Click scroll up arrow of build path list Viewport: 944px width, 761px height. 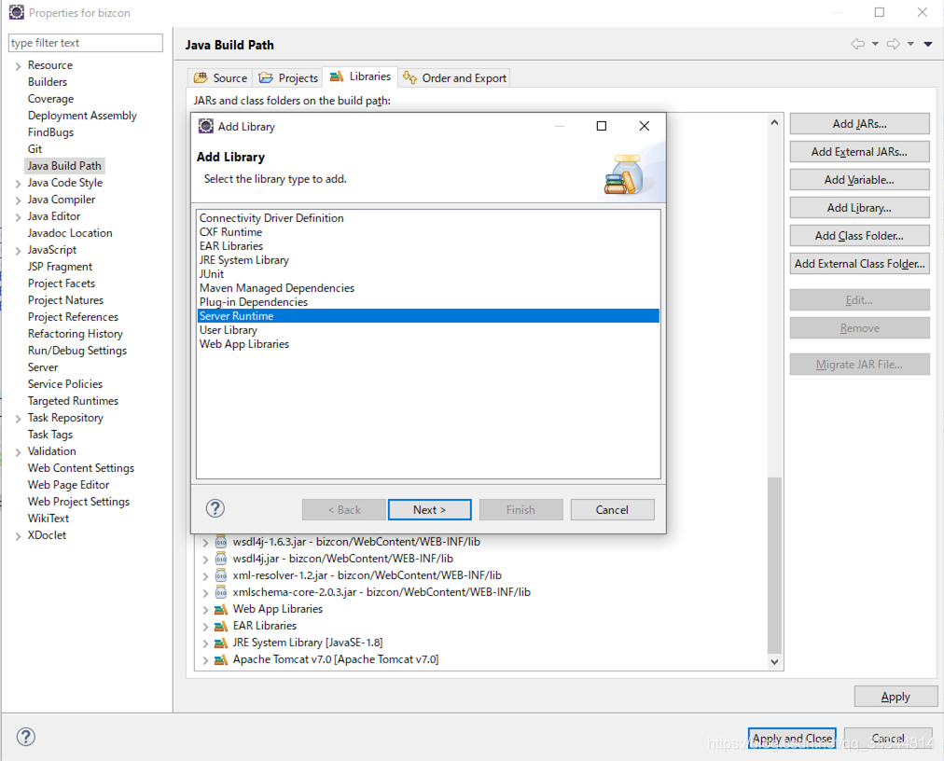(775, 122)
